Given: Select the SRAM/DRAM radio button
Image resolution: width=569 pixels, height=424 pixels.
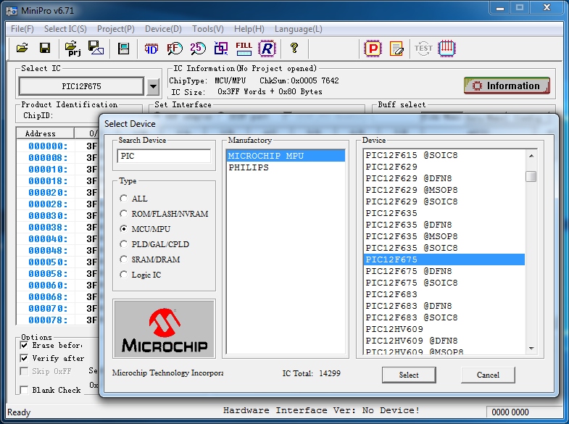Looking at the screenshot, I should 124,259.
